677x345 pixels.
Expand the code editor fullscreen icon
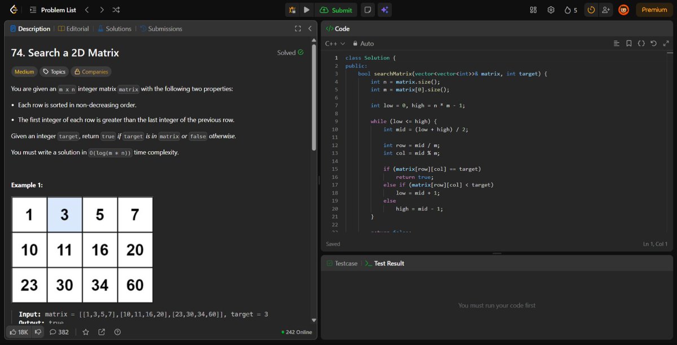(666, 43)
